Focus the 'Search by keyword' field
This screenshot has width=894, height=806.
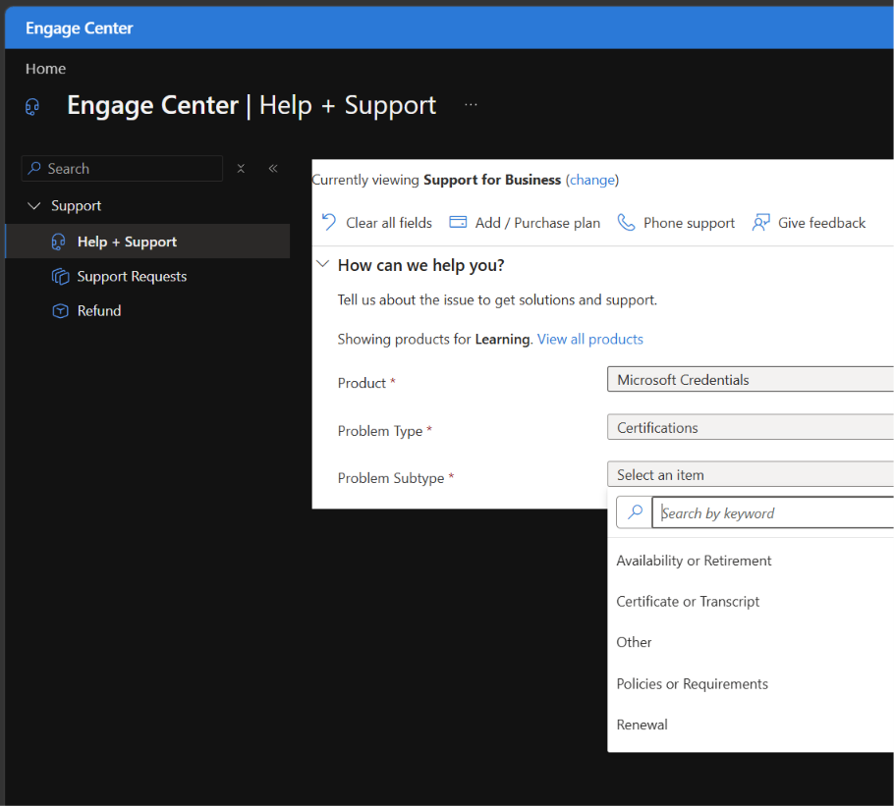coord(773,512)
